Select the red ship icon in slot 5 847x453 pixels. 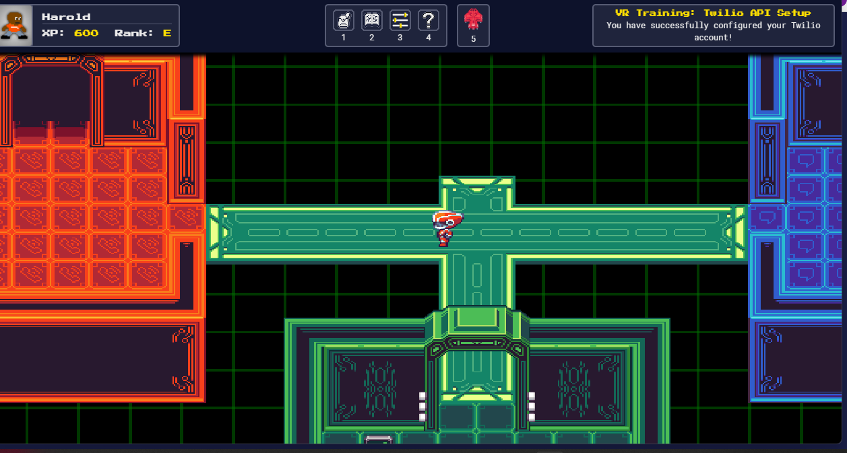coord(473,20)
